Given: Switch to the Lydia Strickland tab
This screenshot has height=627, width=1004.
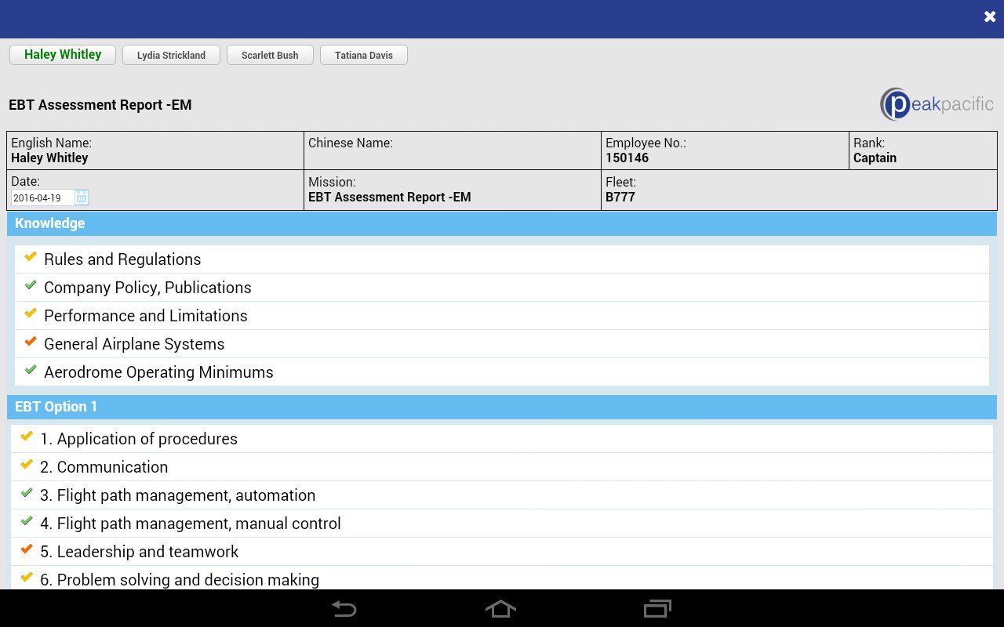Looking at the screenshot, I should coord(171,55).
